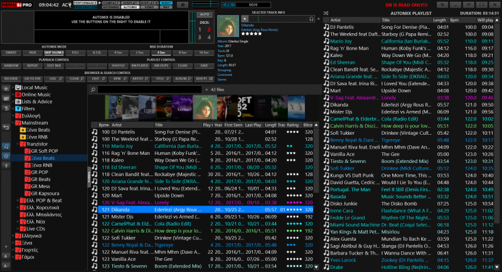Click the microphone icon in sidebar
This screenshot has height=272, width=502.
coord(6,166)
